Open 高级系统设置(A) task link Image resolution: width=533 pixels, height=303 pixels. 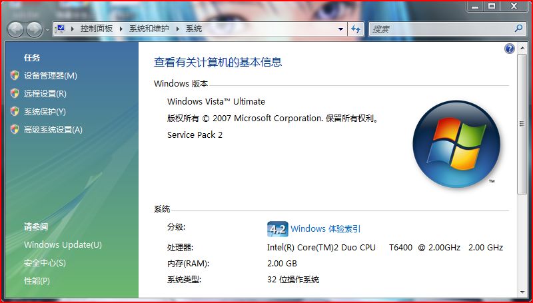[x=53, y=130]
